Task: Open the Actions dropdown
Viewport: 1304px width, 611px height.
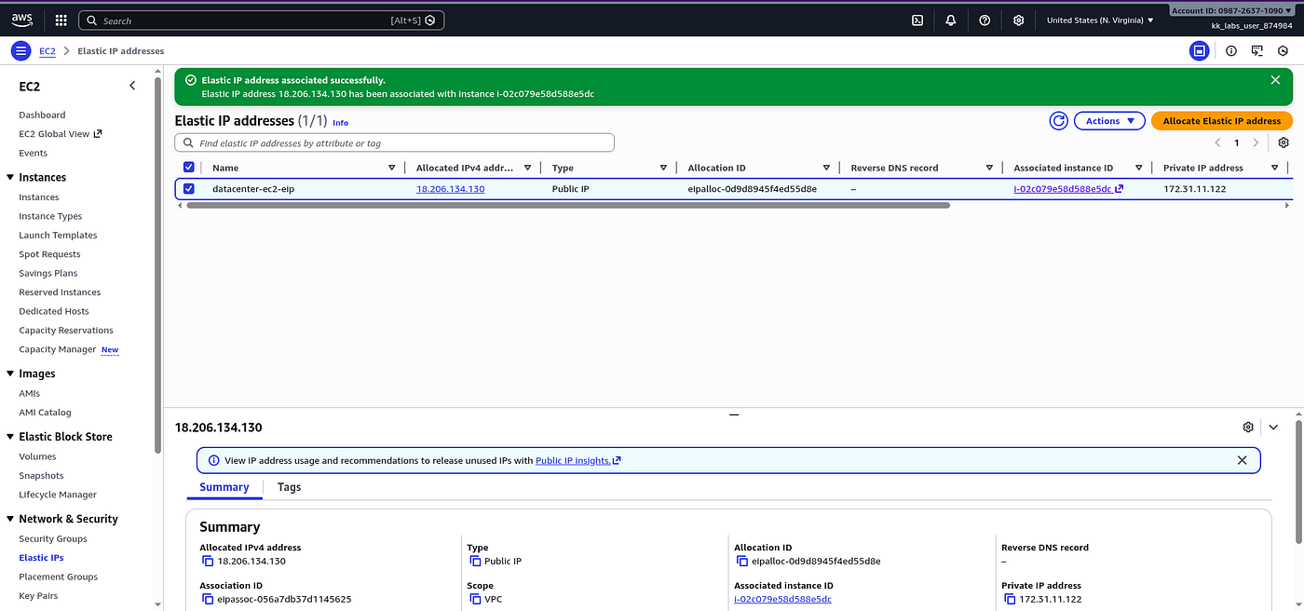Action: coord(1109,121)
